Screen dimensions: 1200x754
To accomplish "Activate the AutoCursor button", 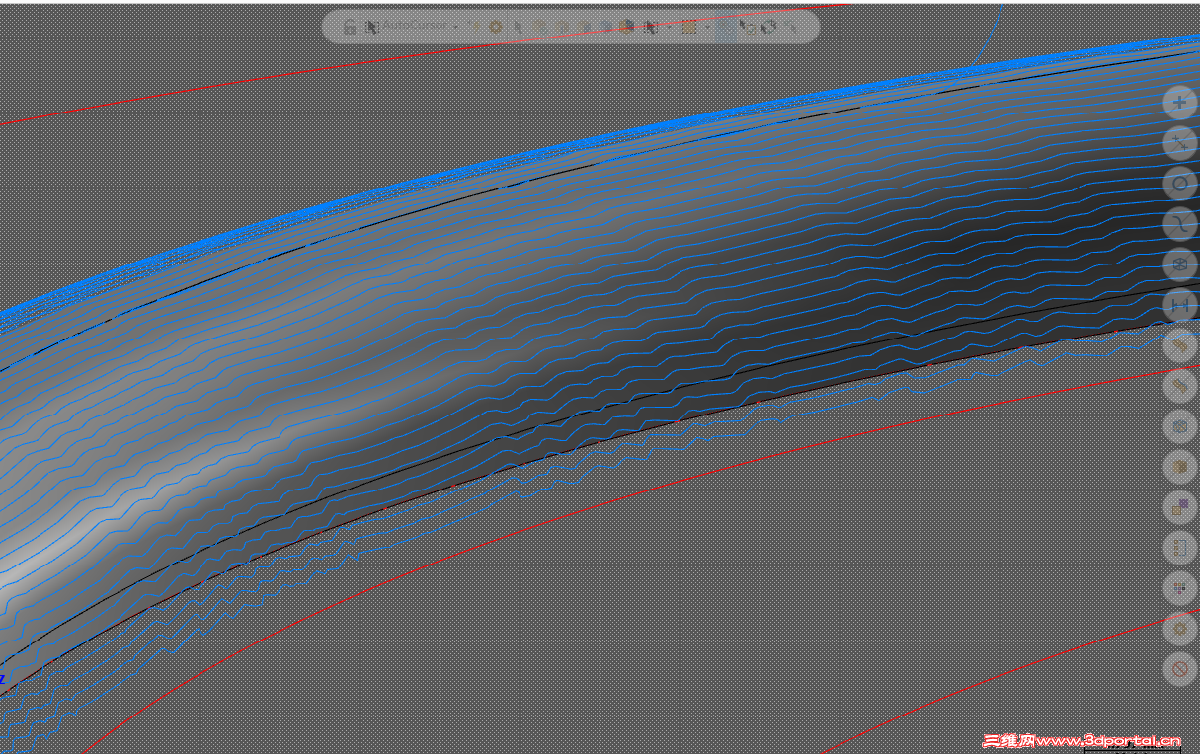I will [405, 26].
